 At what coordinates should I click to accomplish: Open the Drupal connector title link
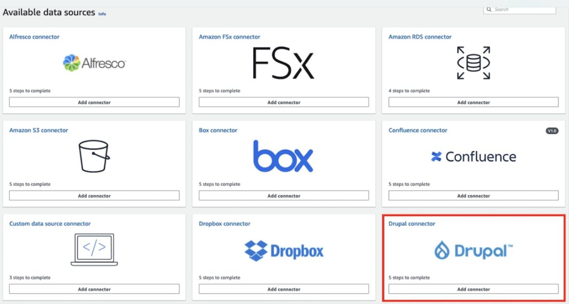click(412, 223)
